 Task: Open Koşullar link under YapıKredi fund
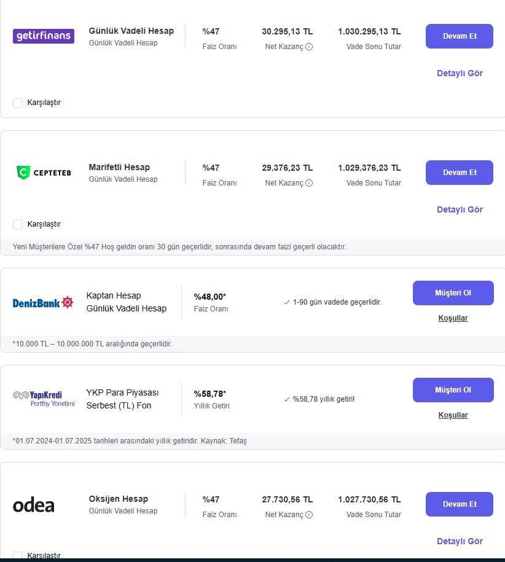(x=453, y=415)
